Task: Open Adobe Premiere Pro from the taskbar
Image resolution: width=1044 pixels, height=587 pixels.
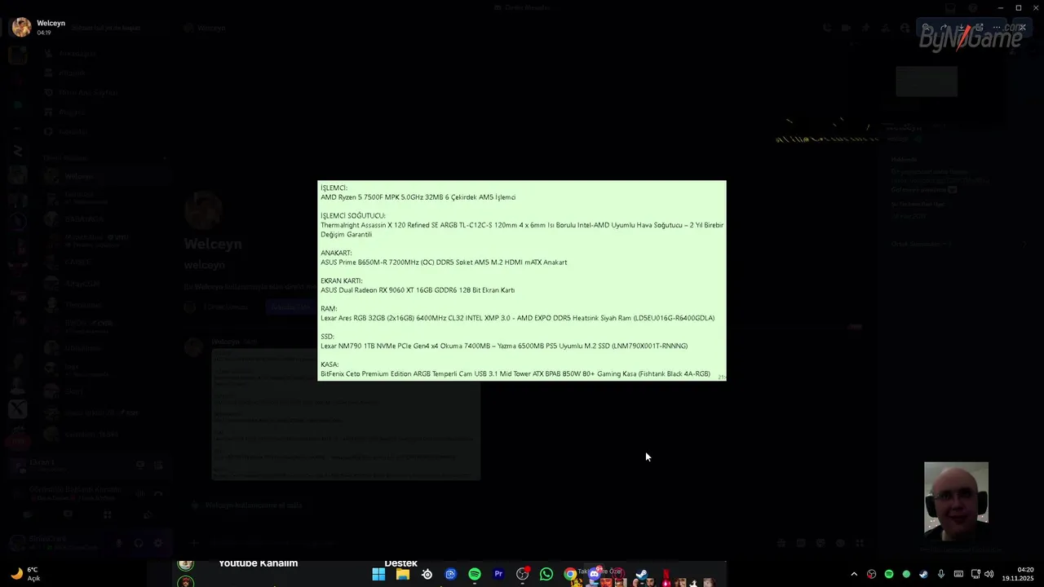Action: (498, 574)
